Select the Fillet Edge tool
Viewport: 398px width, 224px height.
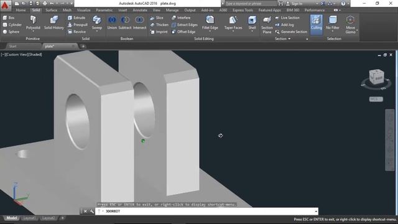[x=210, y=22]
